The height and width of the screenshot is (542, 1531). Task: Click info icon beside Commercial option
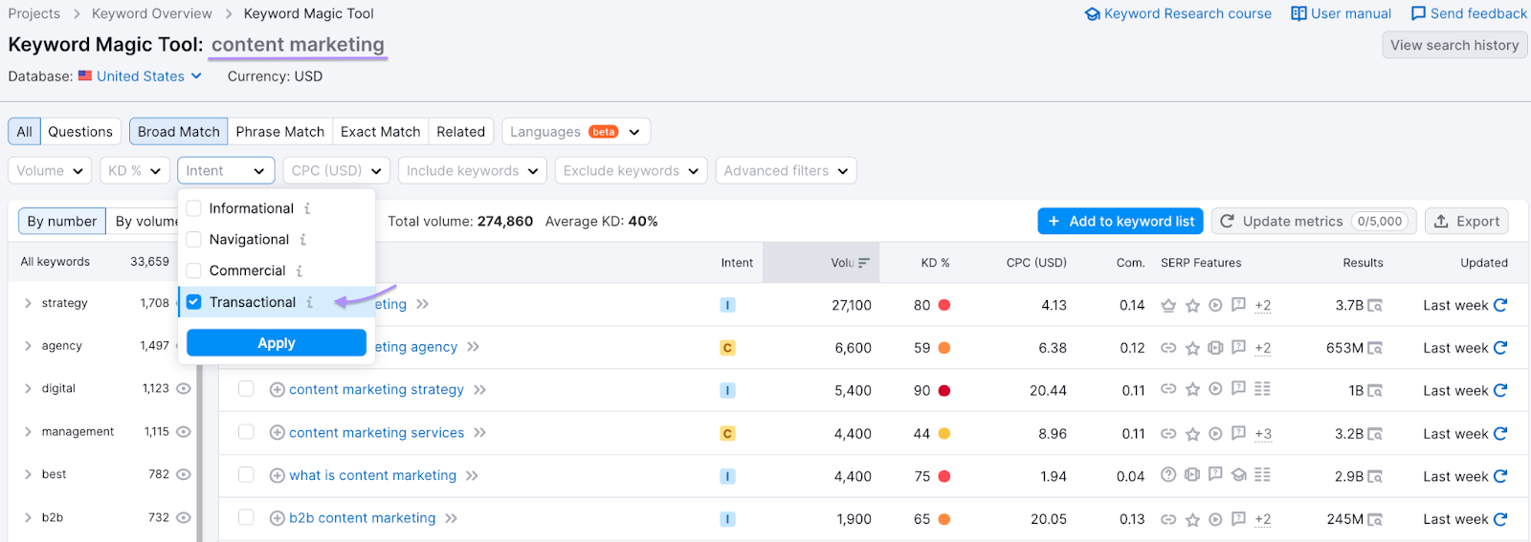(x=300, y=271)
